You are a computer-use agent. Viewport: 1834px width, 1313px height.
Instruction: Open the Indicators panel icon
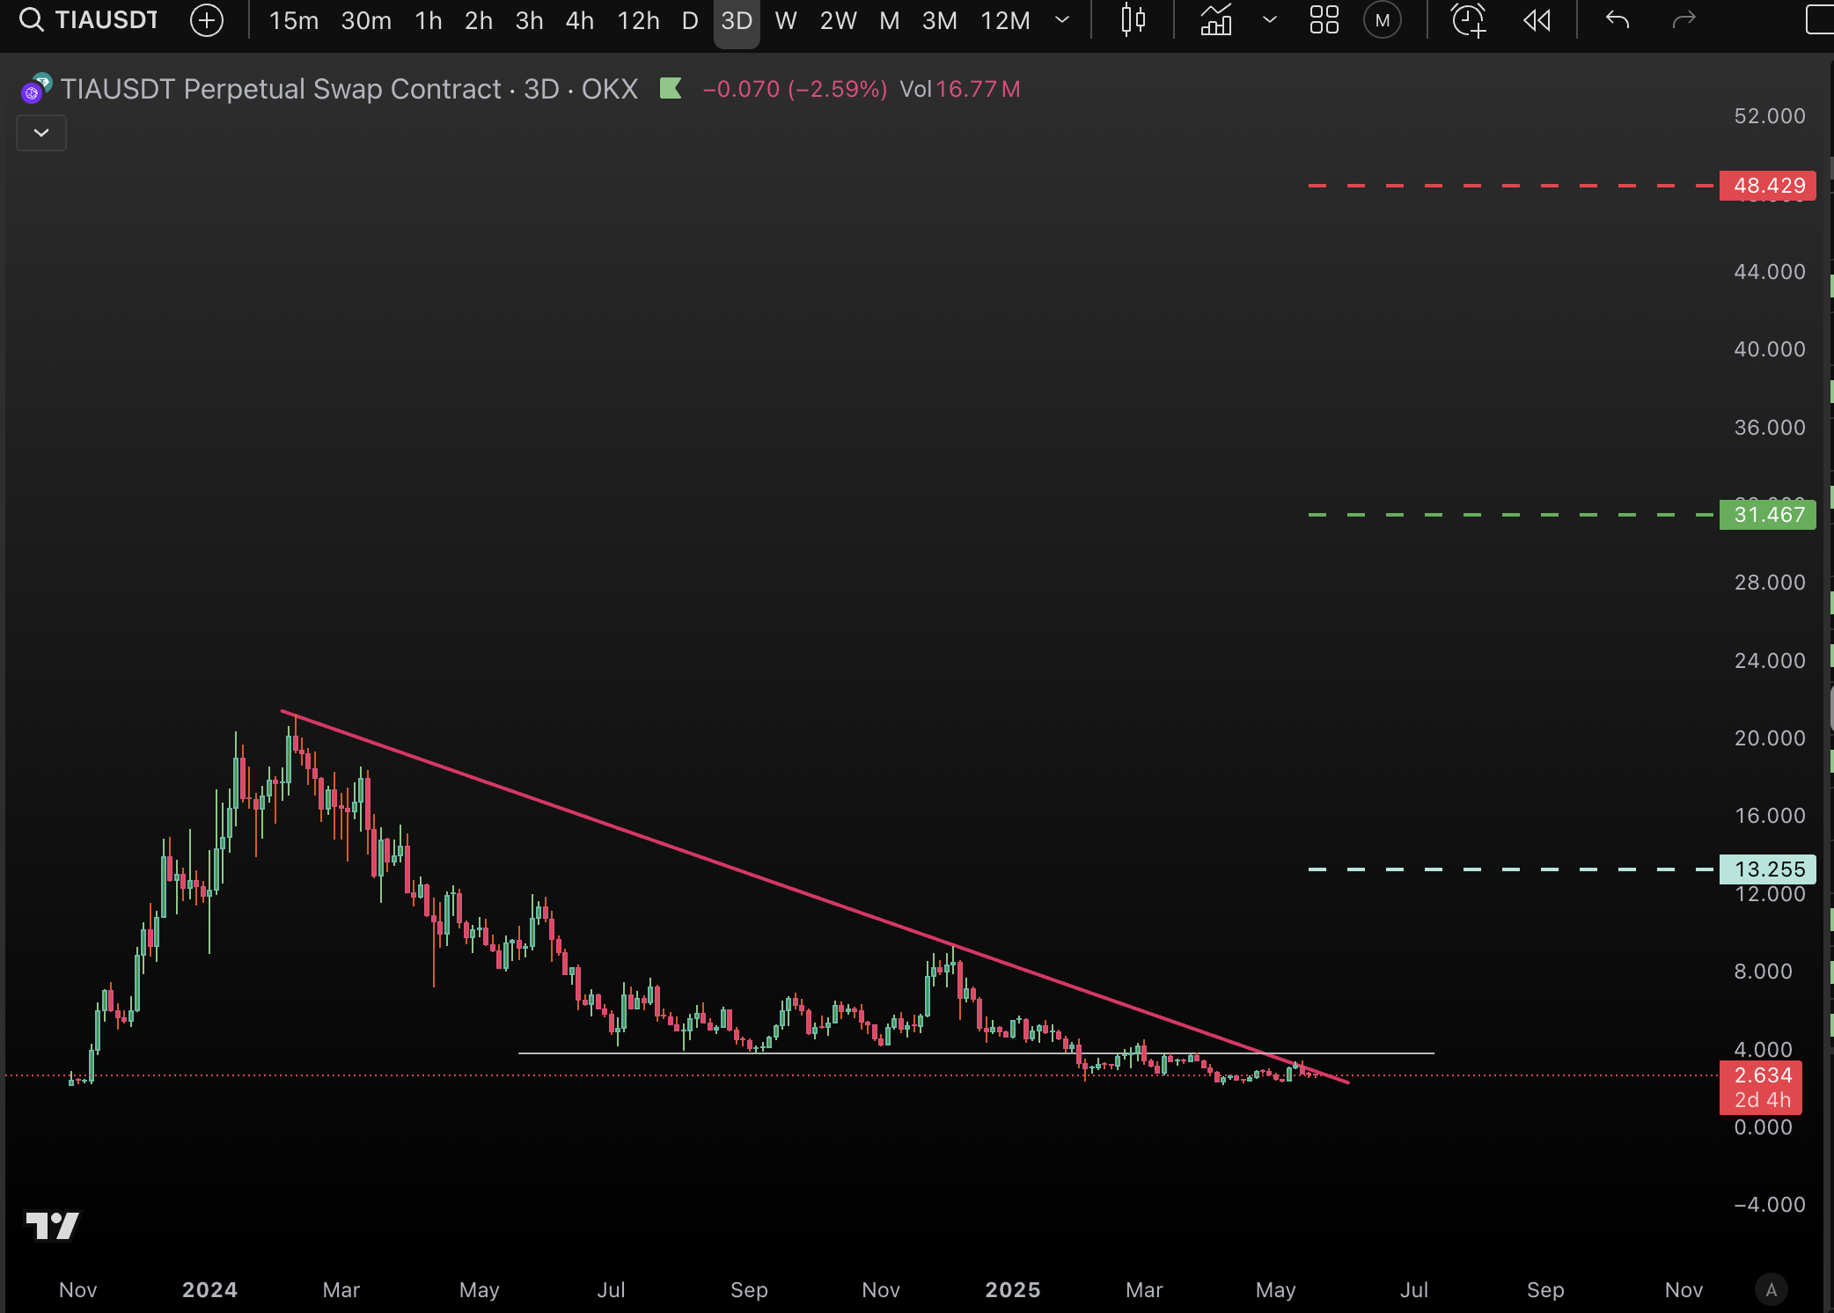pos(1216,20)
